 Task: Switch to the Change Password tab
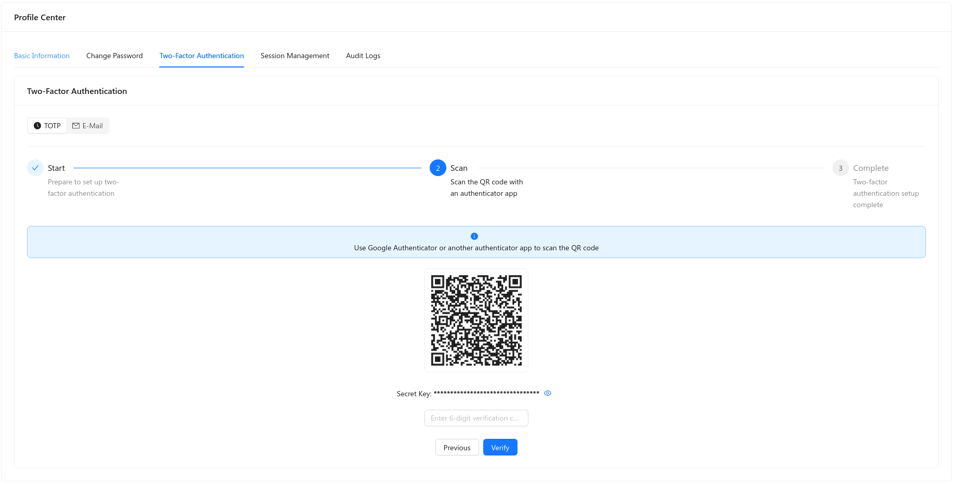pyautogui.click(x=114, y=56)
